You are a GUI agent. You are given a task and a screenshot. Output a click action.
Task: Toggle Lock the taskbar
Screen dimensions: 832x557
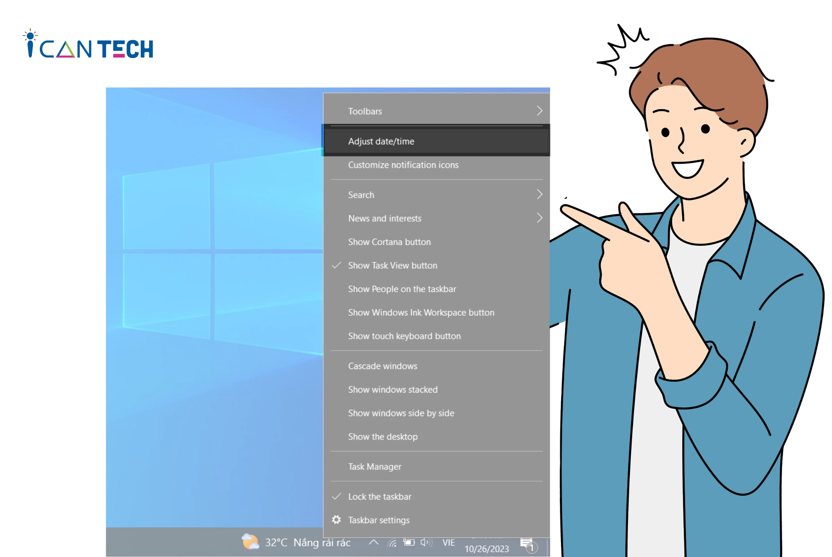436,497
